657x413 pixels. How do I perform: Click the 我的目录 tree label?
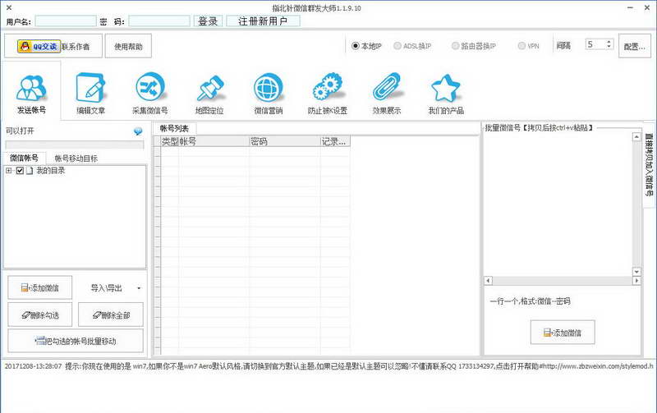(x=51, y=171)
